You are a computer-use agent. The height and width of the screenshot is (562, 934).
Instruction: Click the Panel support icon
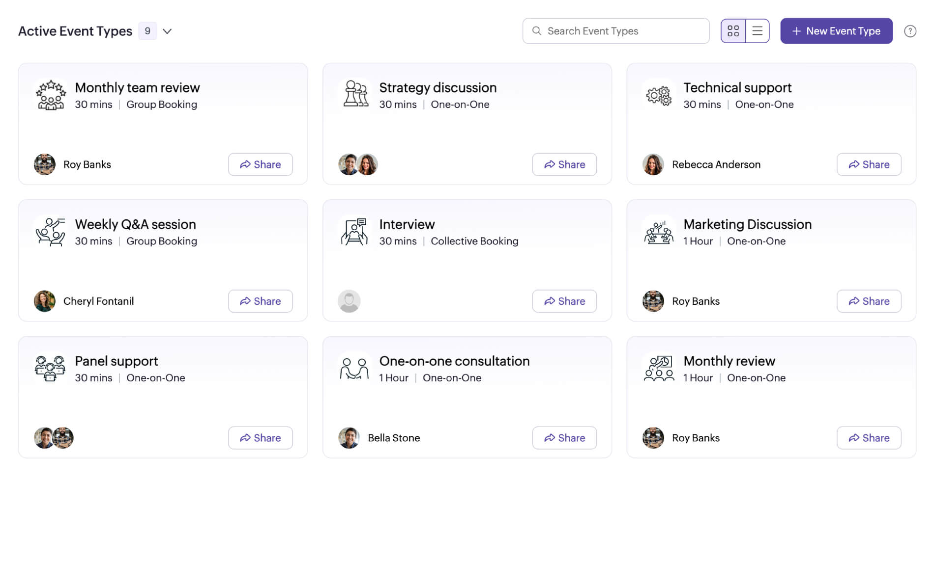50,369
